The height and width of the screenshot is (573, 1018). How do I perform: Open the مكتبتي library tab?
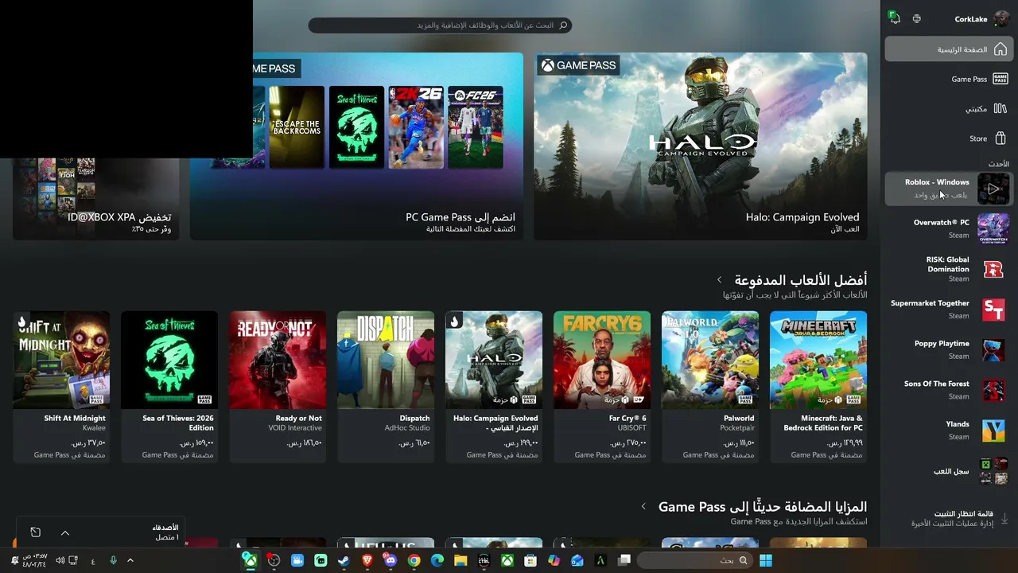948,109
